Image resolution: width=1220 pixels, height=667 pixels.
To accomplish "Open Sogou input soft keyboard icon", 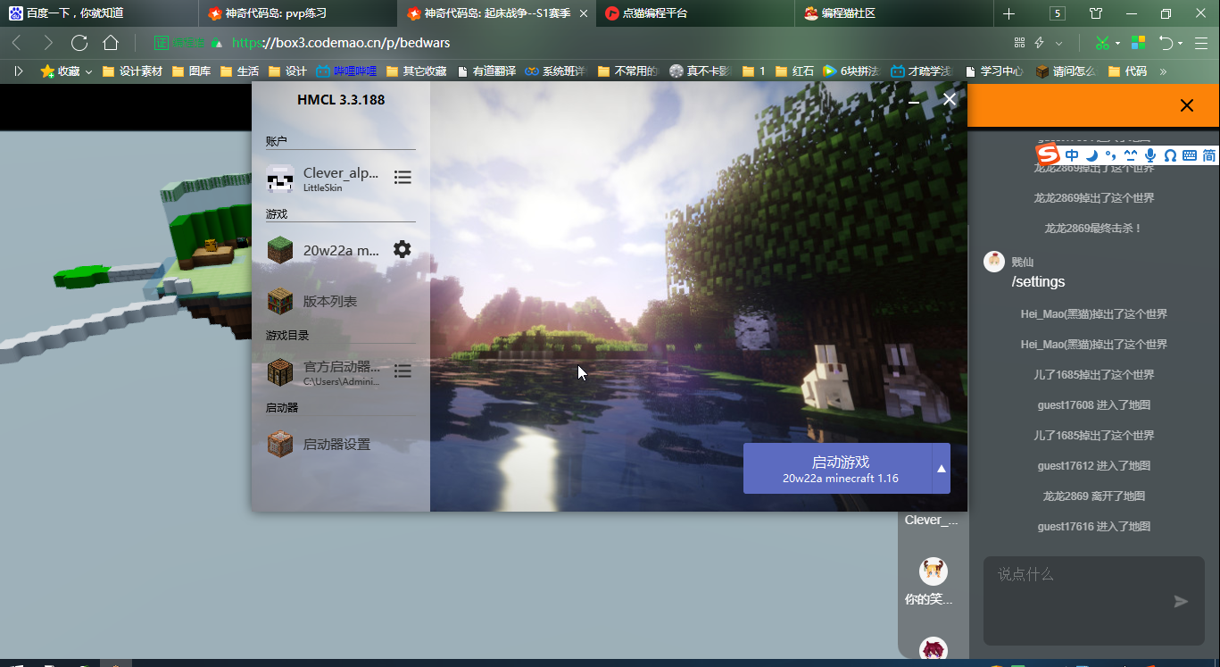I will 1189,155.
